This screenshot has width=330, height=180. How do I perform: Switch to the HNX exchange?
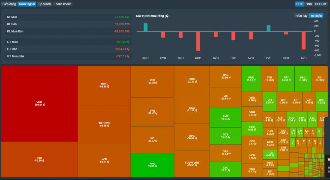(x=309, y=4)
